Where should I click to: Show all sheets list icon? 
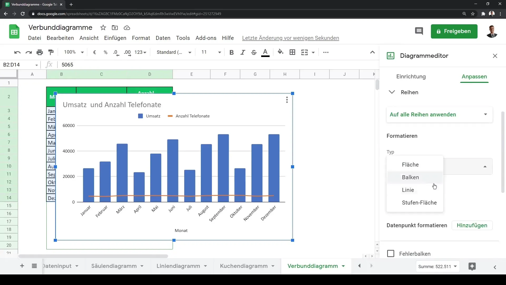(34, 266)
